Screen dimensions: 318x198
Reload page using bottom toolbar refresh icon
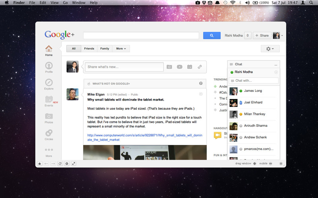[x=60, y=164]
